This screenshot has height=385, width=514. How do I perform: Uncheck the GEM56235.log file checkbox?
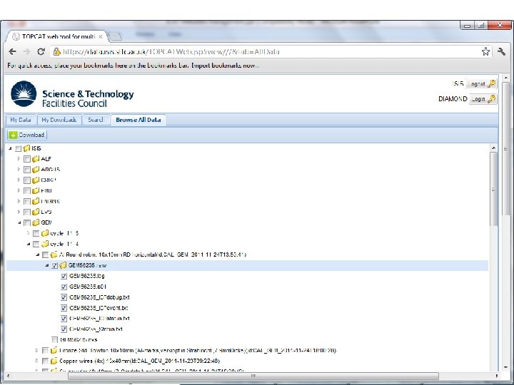click(64, 276)
